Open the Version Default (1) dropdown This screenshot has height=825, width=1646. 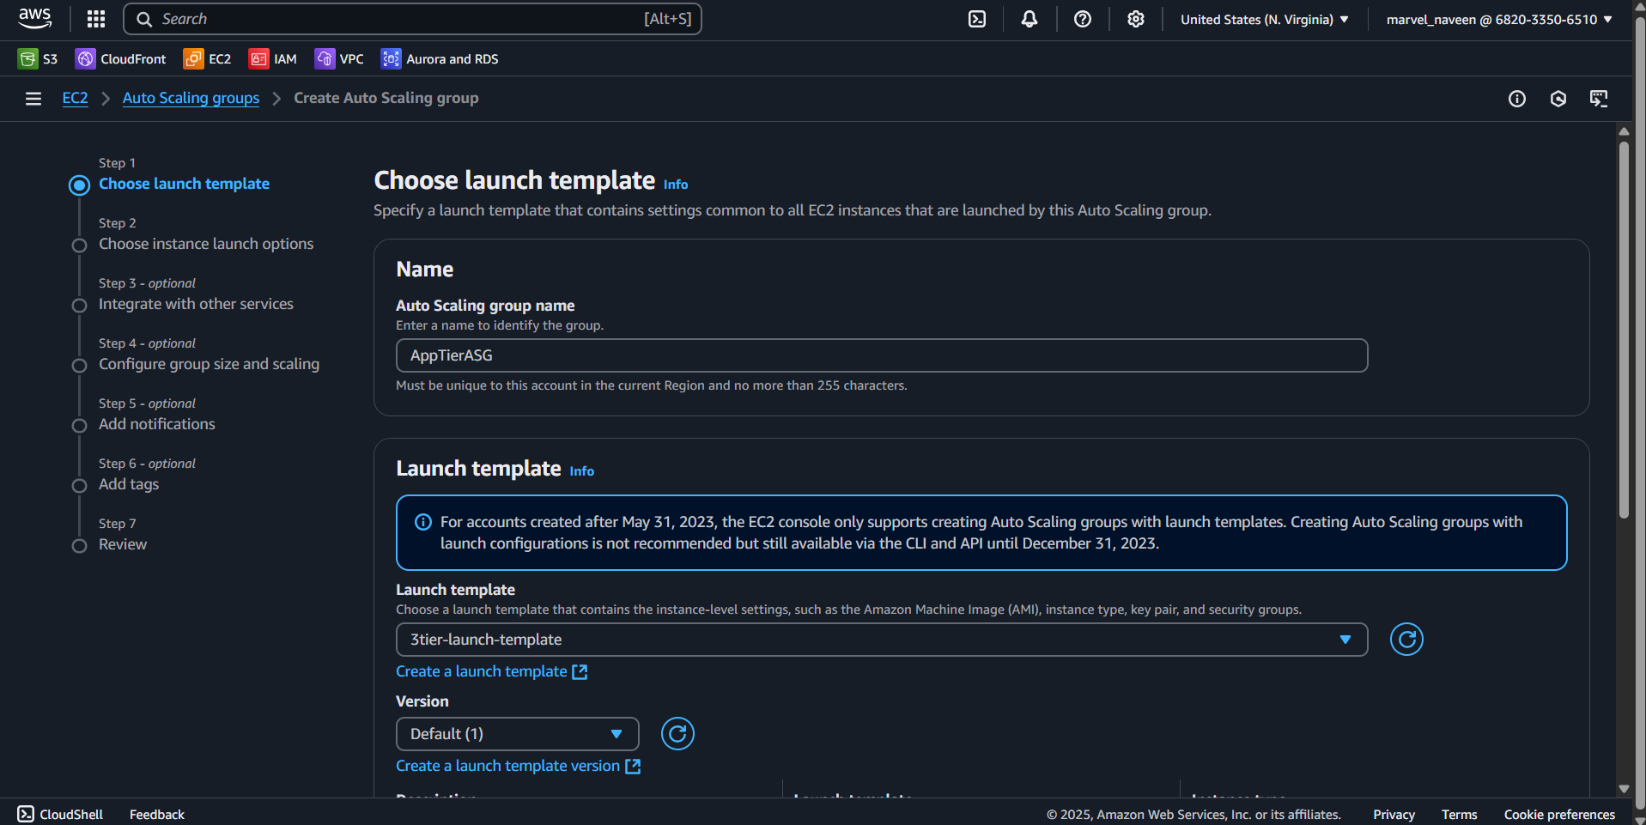coord(518,734)
